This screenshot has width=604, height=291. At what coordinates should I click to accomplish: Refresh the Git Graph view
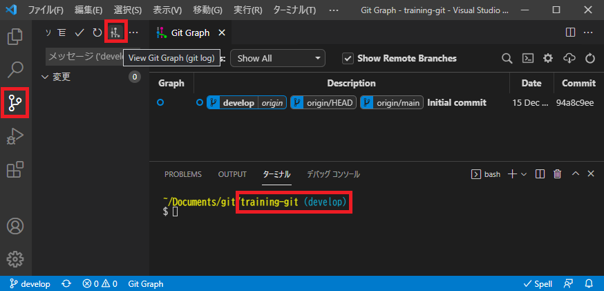click(590, 58)
